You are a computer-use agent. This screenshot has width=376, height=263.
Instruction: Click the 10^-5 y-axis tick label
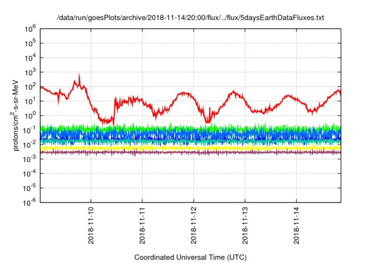pyautogui.click(x=30, y=188)
